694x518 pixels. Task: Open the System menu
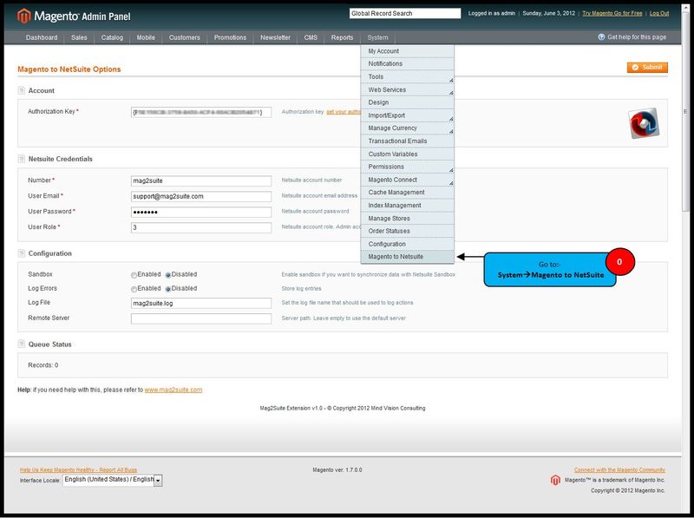point(377,37)
